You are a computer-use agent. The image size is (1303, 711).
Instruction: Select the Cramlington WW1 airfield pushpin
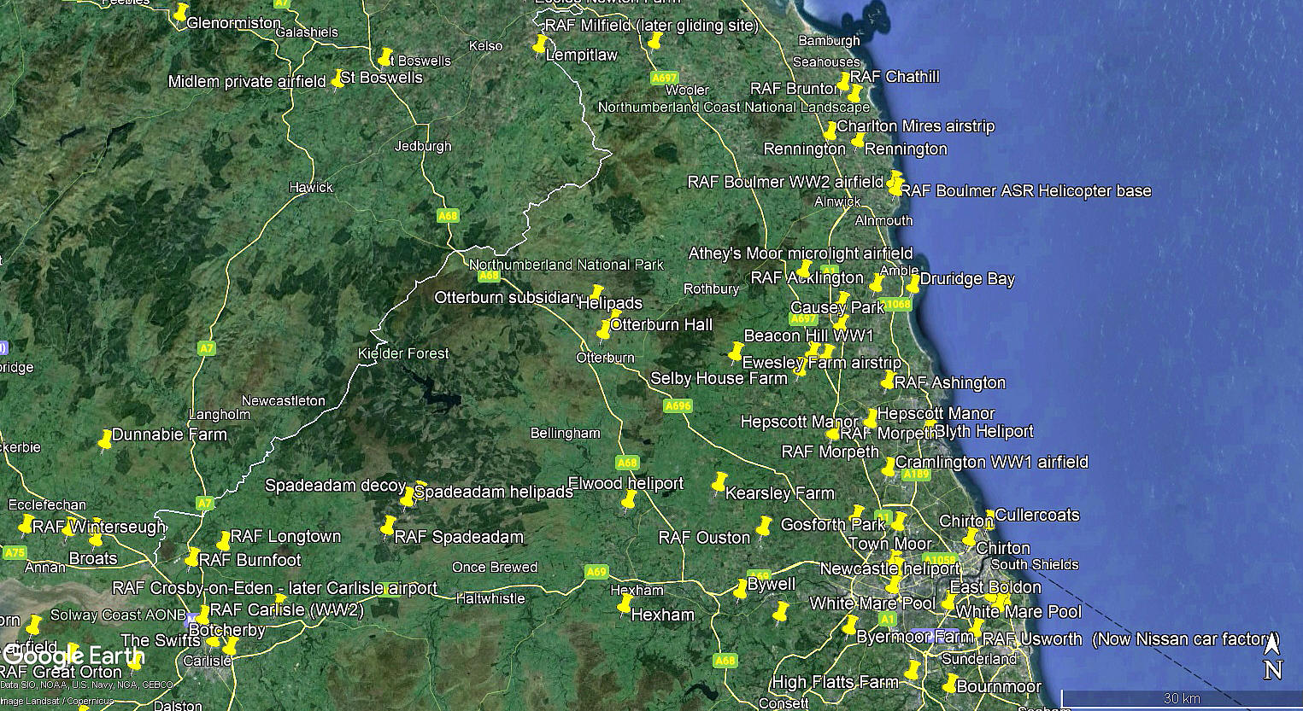889,467
